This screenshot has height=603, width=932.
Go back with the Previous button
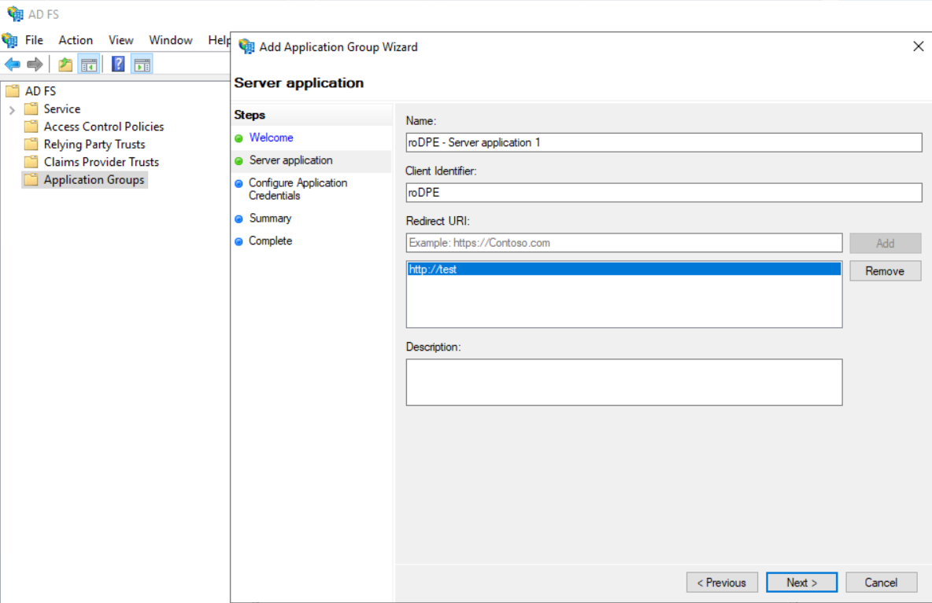pyautogui.click(x=722, y=583)
